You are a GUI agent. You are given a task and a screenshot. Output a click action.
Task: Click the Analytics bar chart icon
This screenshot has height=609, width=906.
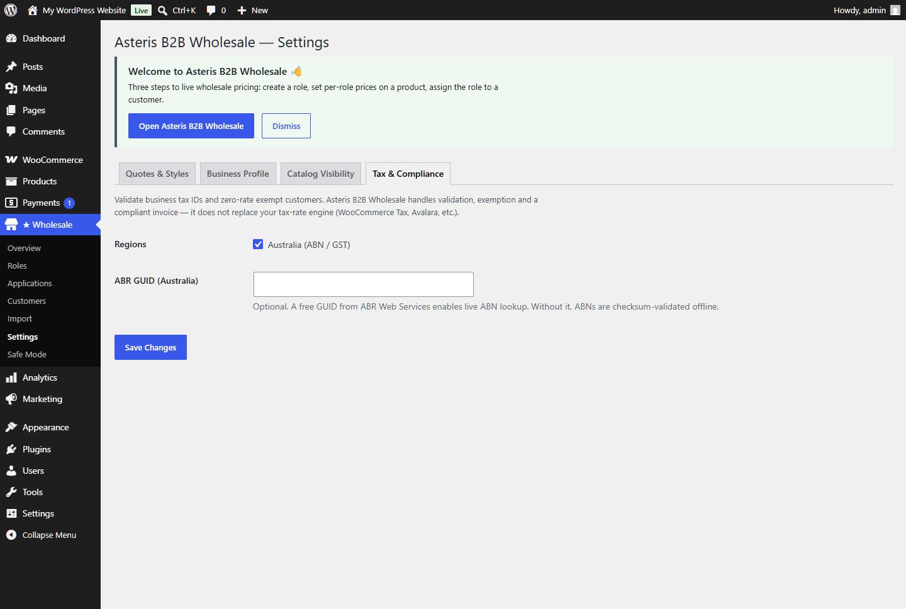point(11,377)
